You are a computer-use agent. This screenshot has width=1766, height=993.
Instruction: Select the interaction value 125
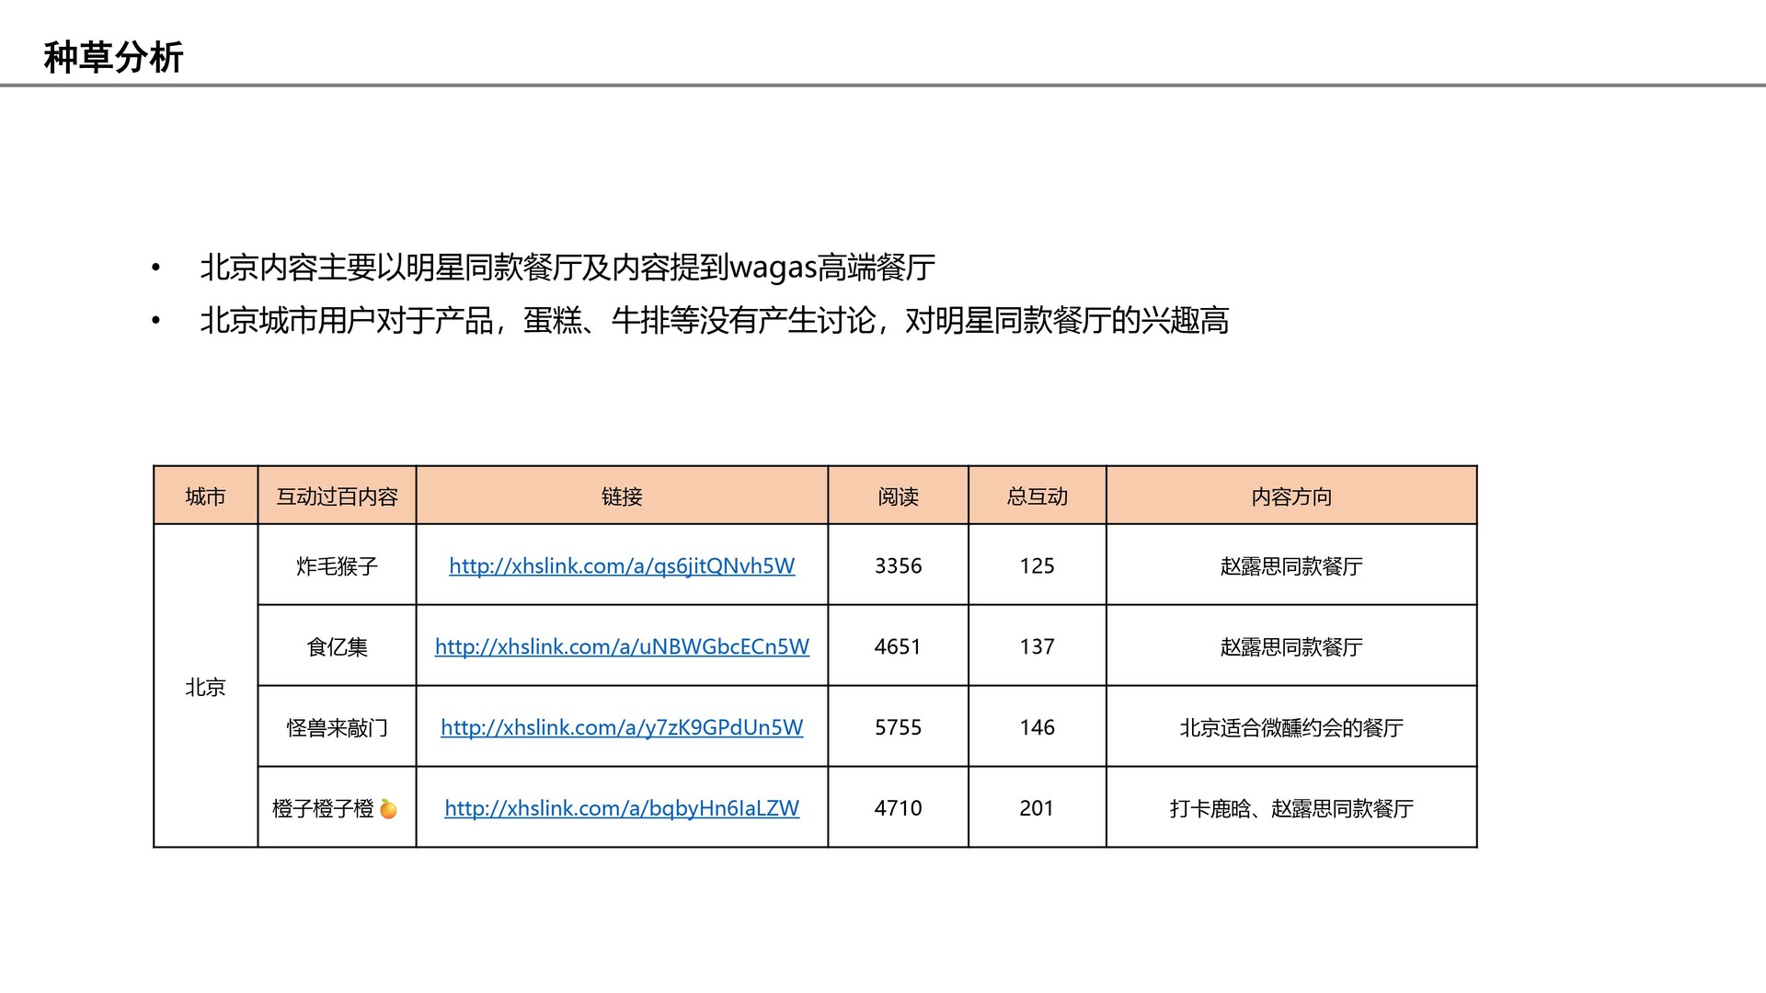click(x=1037, y=565)
